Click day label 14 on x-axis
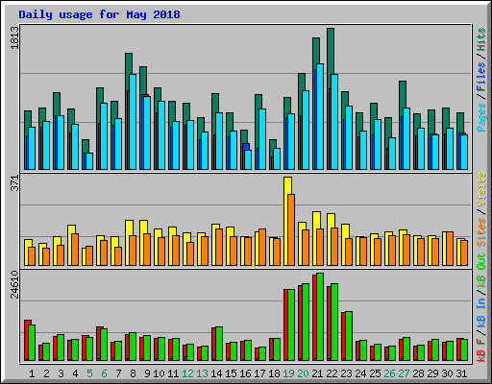Image resolution: width=492 pixels, height=384 pixels. click(216, 373)
